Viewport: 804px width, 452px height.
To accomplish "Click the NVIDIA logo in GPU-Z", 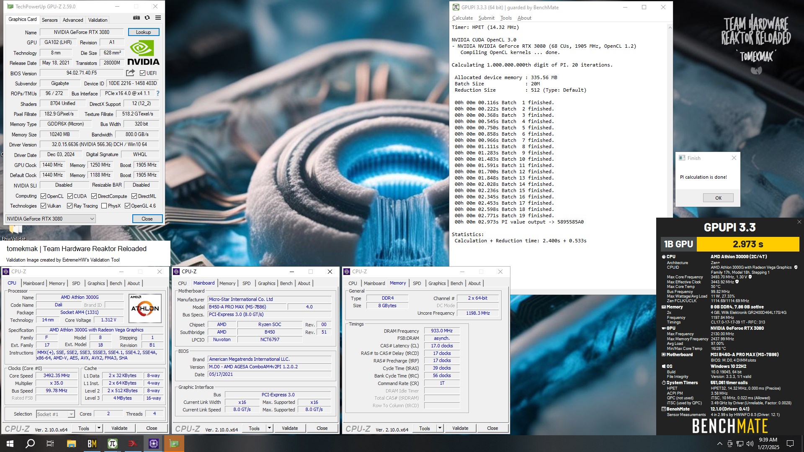I will click(143, 53).
